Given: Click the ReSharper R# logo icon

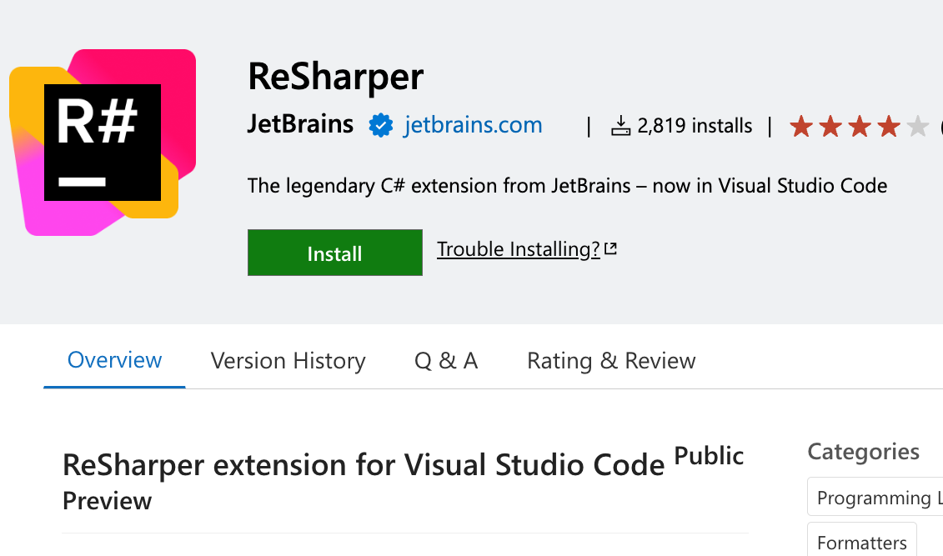Looking at the screenshot, I should click(102, 142).
